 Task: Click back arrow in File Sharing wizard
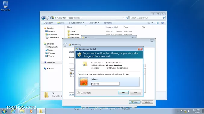(65, 45)
